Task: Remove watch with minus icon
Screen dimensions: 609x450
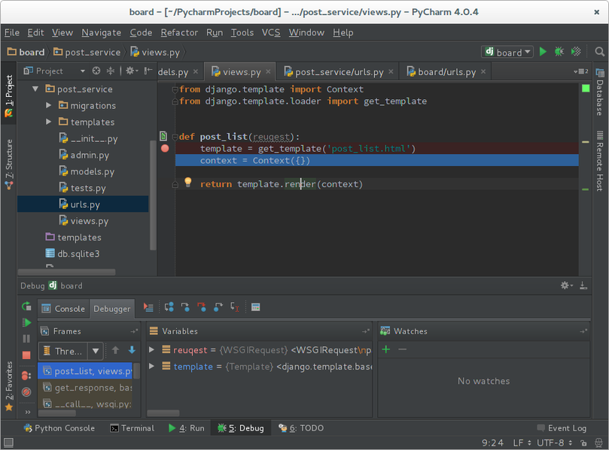Action: point(403,349)
